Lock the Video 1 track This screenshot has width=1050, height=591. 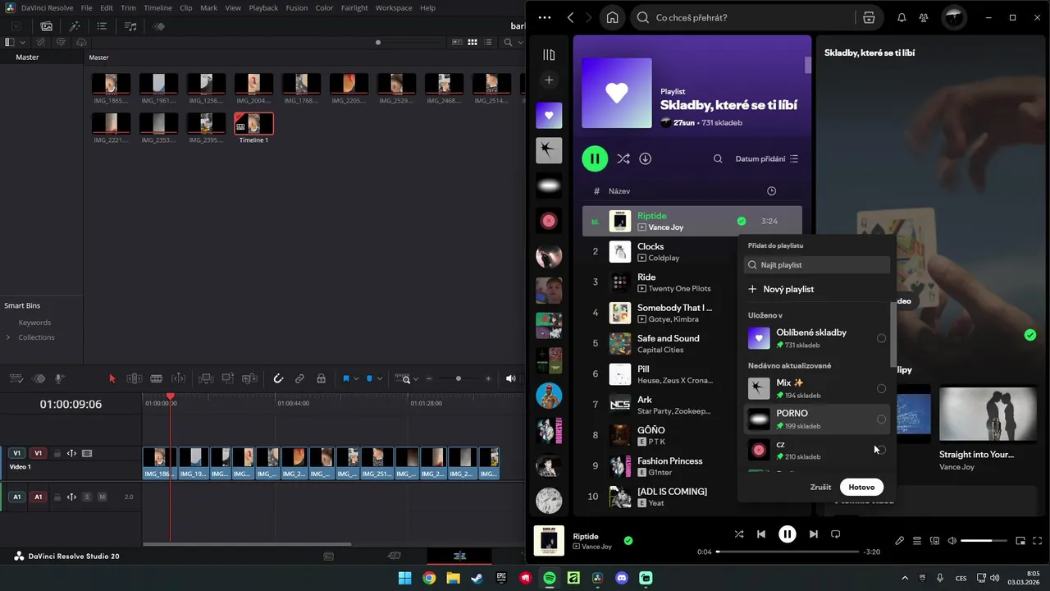pos(57,453)
